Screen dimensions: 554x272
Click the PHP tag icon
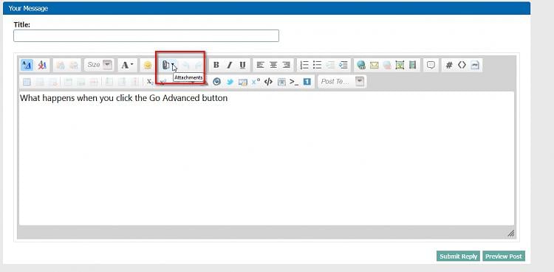[475, 65]
